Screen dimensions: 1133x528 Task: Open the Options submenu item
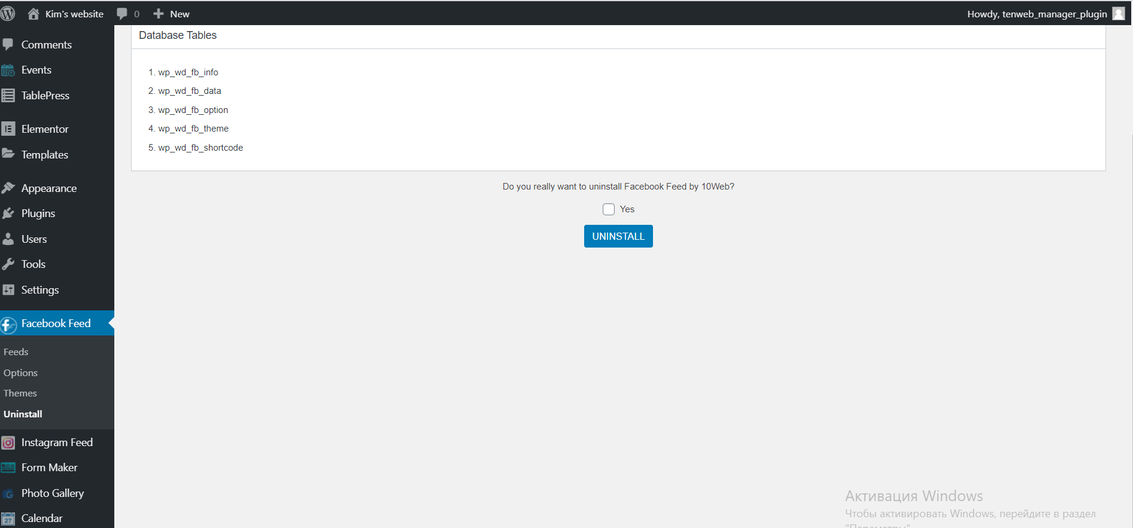click(20, 373)
